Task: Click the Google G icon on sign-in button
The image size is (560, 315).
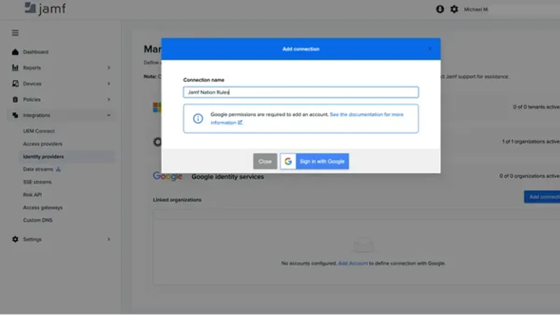Action: 288,161
